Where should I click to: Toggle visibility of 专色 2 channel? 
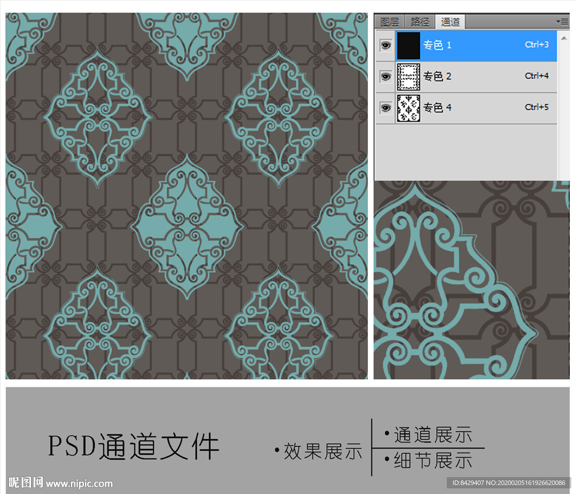[385, 77]
